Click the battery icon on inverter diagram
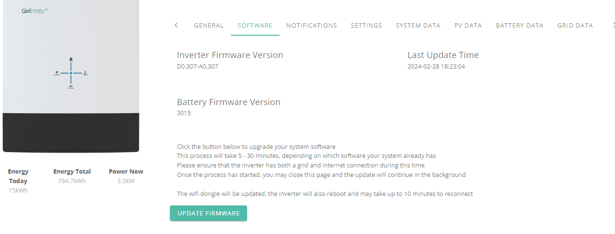The height and width of the screenshot is (234, 615). [71, 86]
